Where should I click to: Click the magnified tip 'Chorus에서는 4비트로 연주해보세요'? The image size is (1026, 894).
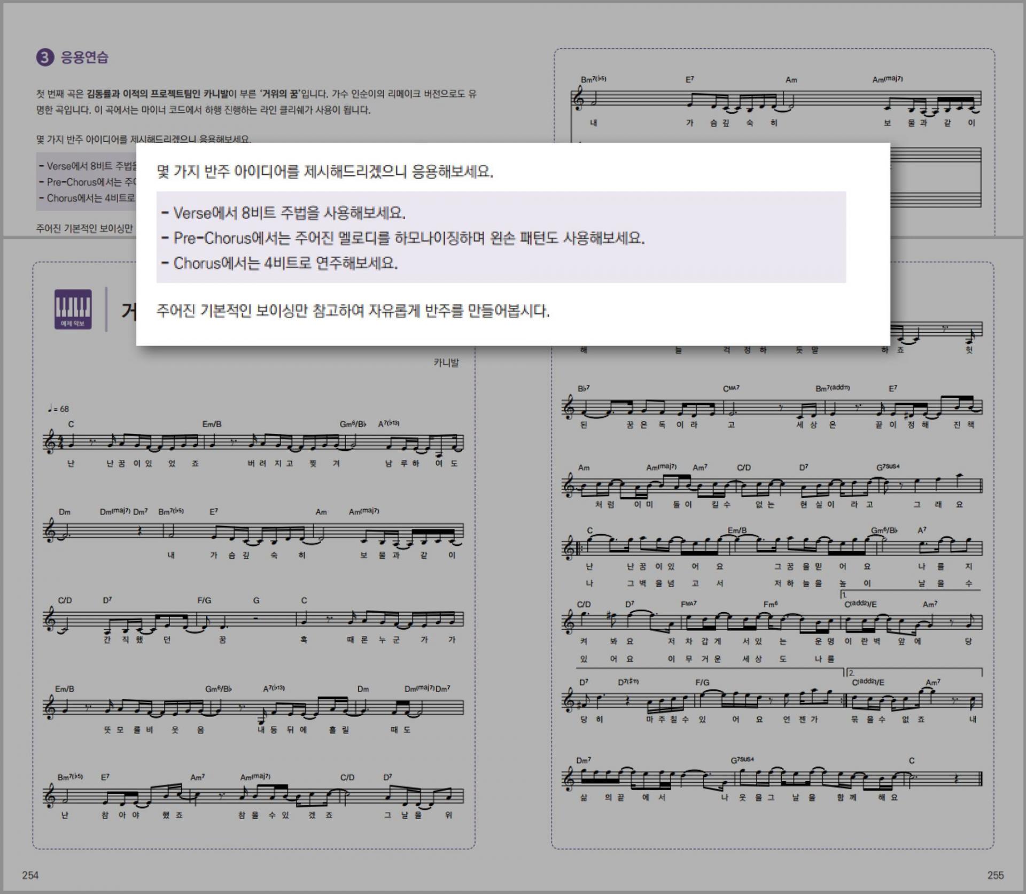point(279,263)
